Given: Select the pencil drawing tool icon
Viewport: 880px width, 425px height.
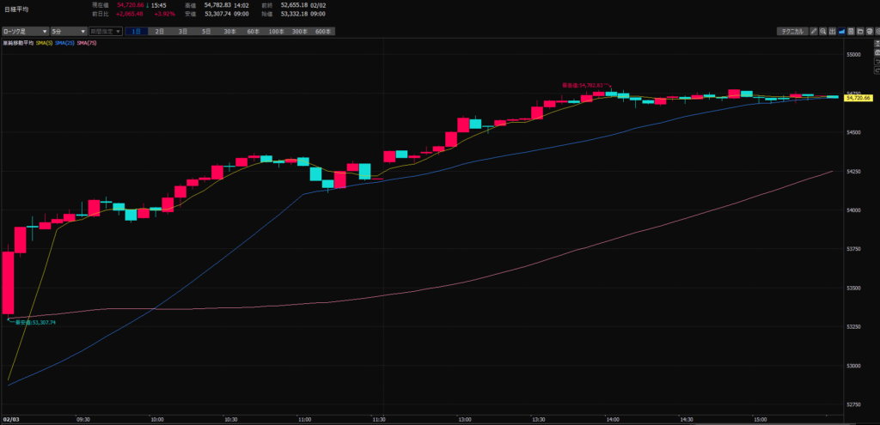Looking at the screenshot, I should [x=814, y=31].
